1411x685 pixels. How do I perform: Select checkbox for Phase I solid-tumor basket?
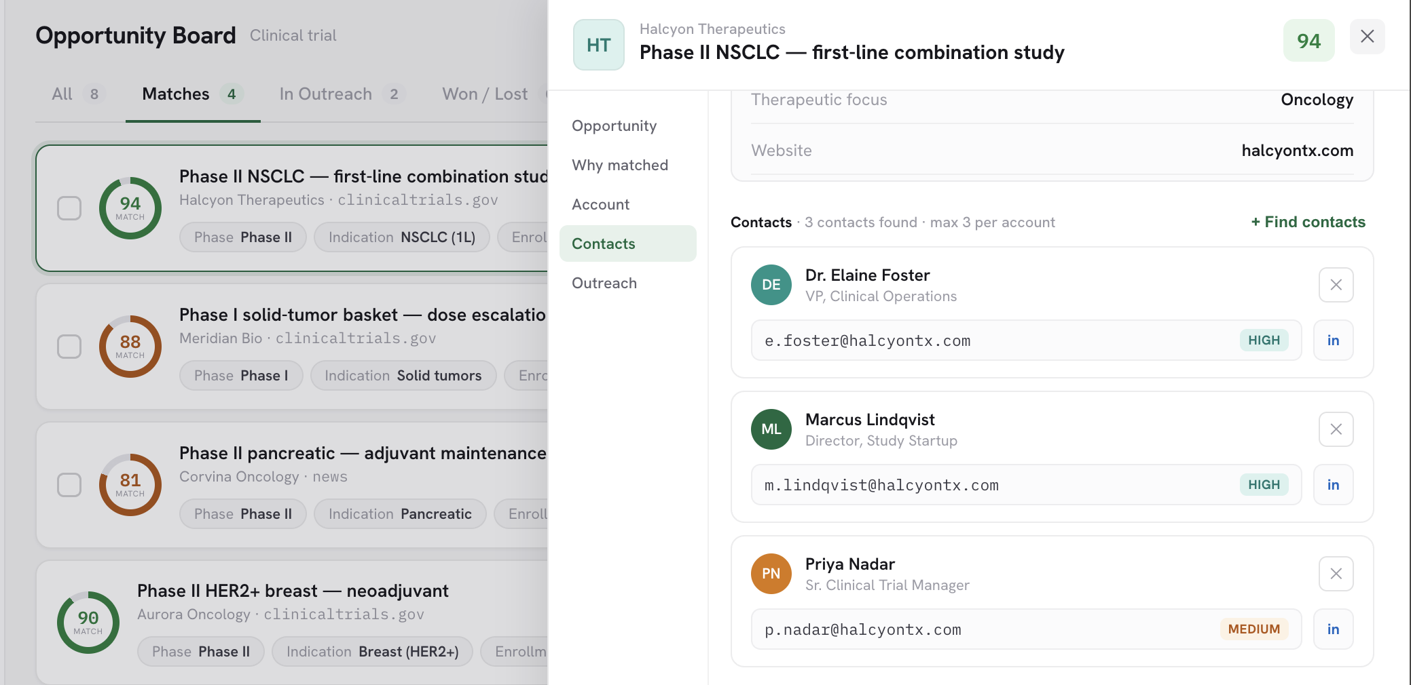[69, 347]
